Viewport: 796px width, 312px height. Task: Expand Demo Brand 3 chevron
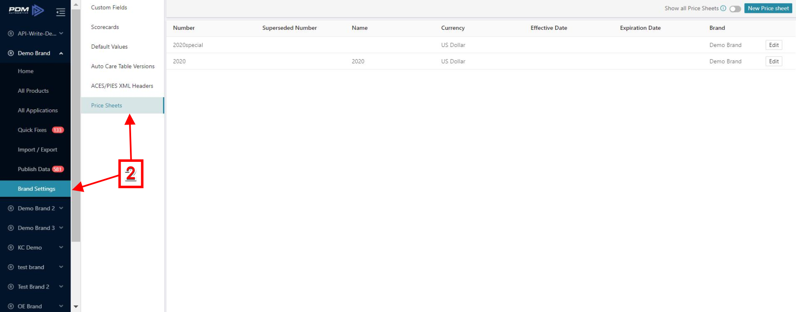pyautogui.click(x=61, y=228)
